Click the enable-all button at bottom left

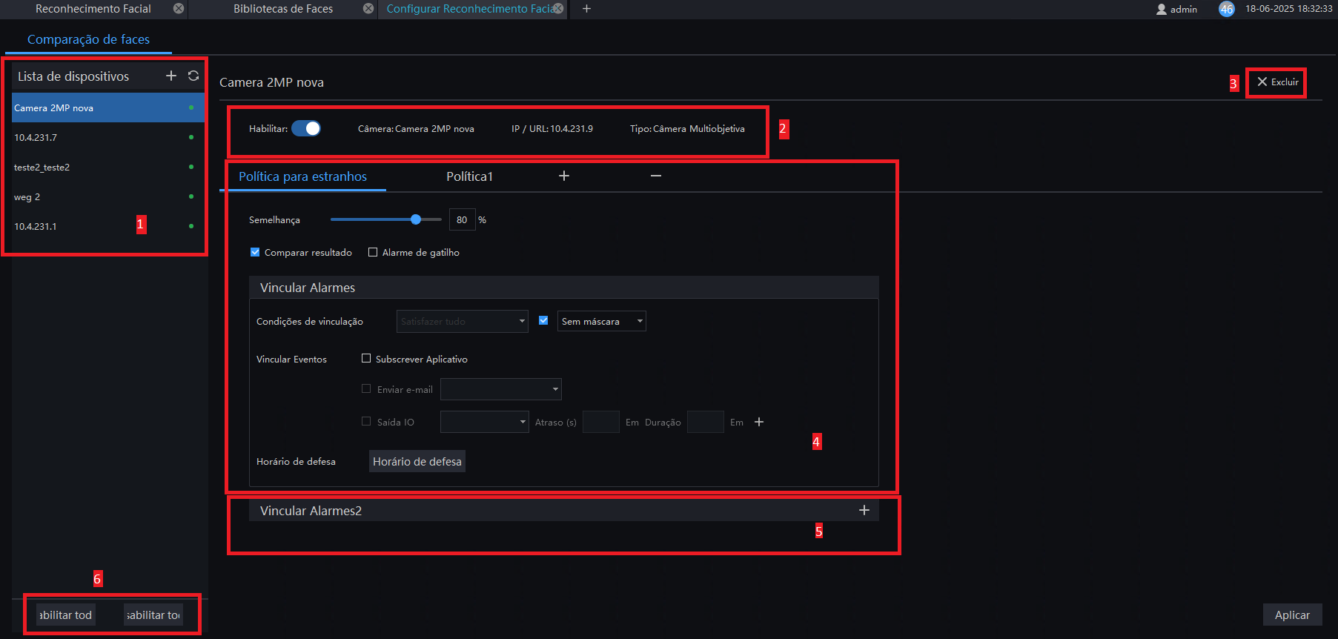click(66, 615)
